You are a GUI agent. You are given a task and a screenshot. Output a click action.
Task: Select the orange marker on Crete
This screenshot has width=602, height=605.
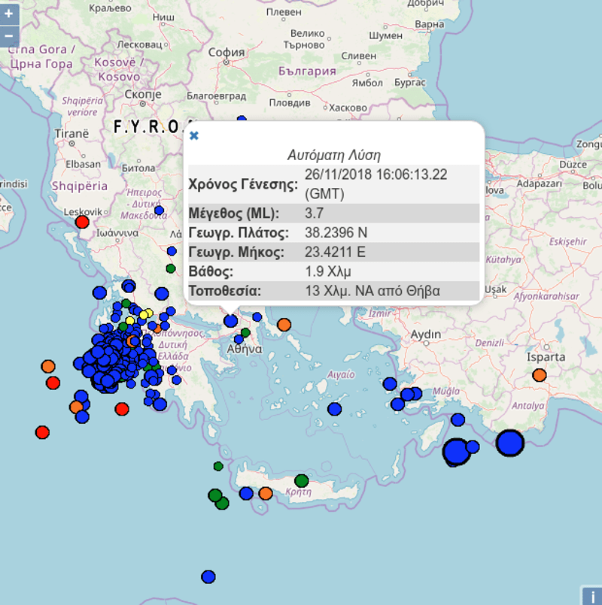click(266, 493)
